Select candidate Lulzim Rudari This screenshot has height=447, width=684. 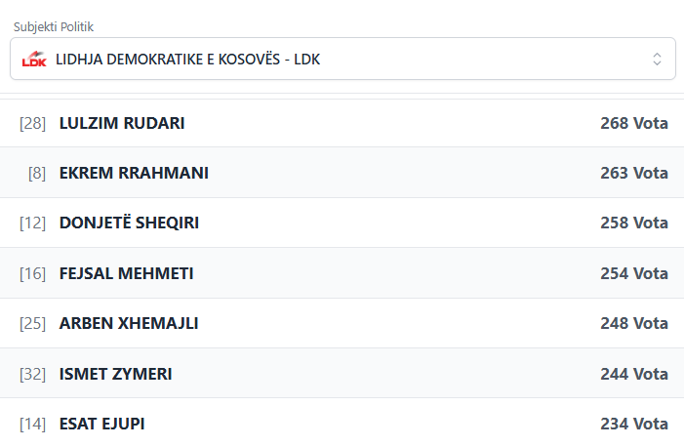122,123
